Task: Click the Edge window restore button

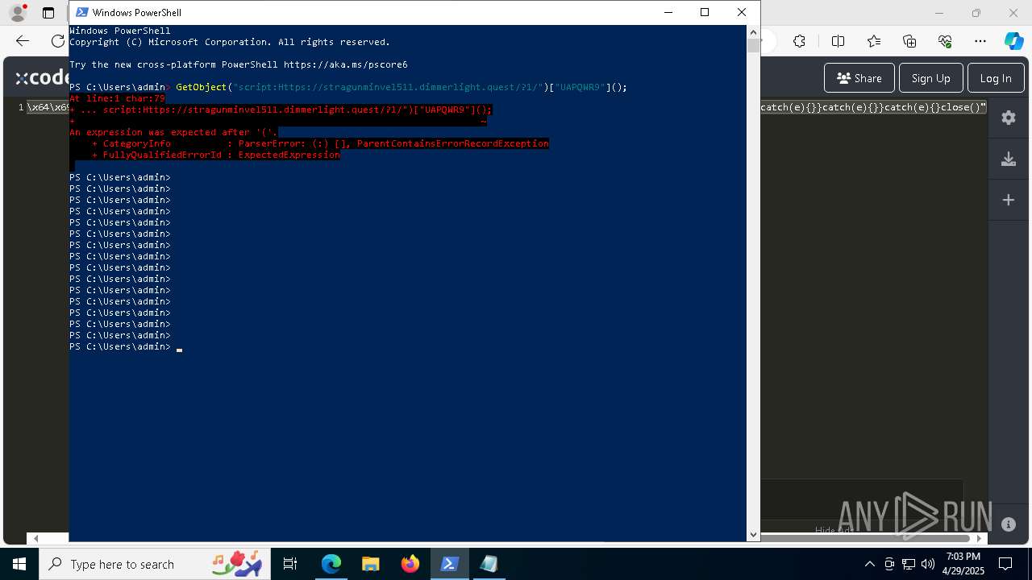Action: [x=976, y=13]
